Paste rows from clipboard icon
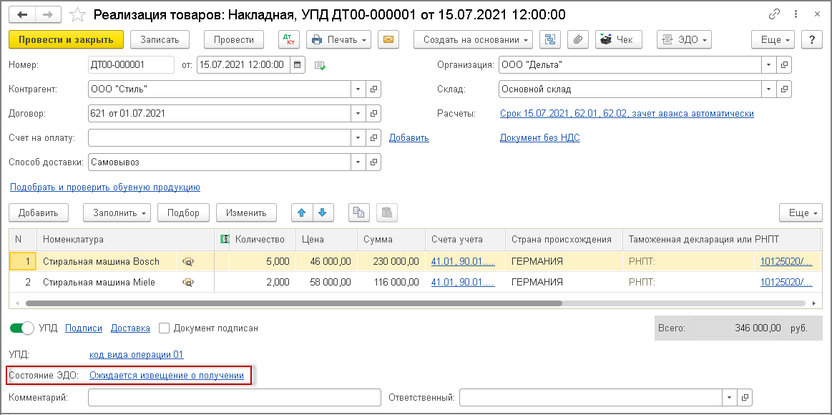This screenshot has width=832, height=415. tap(387, 213)
